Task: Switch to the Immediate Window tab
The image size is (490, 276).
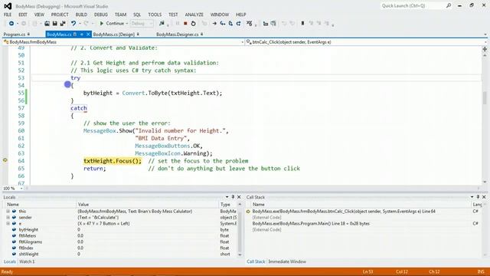Action: tap(287, 261)
